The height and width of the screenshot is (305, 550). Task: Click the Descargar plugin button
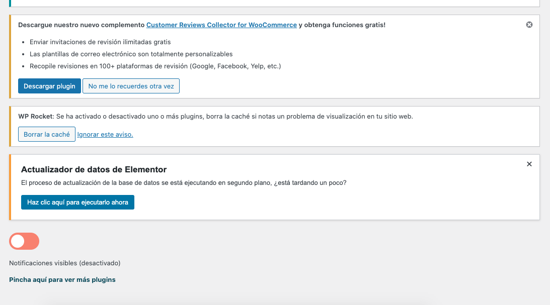point(49,86)
